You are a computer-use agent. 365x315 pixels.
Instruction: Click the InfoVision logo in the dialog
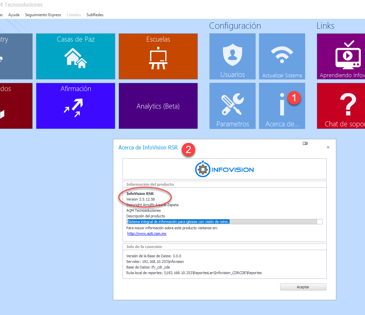pos(224,169)
